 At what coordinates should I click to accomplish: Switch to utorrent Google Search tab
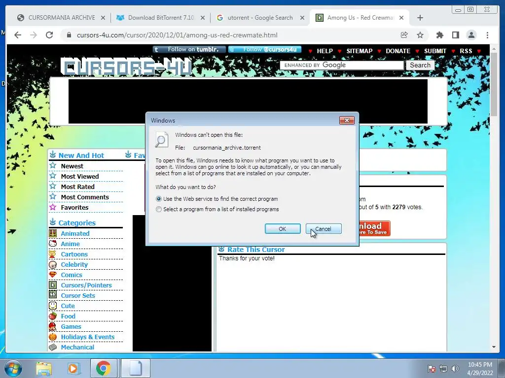[260, 18]
